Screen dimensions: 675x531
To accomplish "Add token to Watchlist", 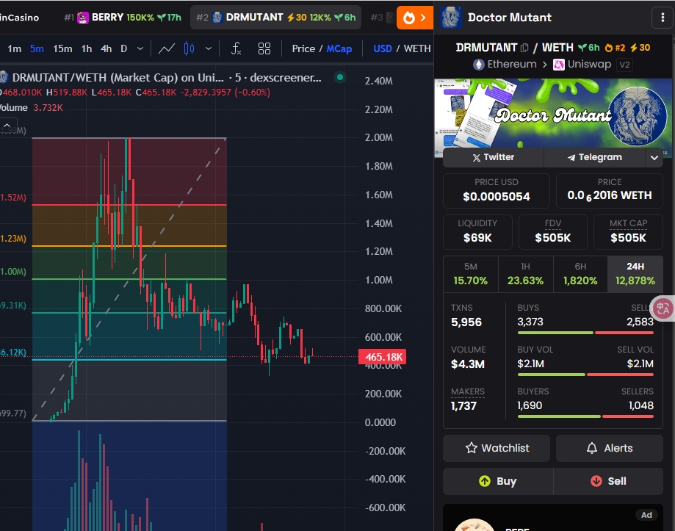I will tap(497, 448).
